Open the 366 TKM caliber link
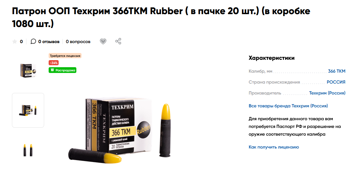This screenshot has height=180, width=346. click(x=337, y=71)
